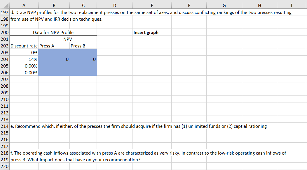The height and width of the screenshot is (170, 307).
Task: Select row 220 header
Action: (x=5, y=166)
